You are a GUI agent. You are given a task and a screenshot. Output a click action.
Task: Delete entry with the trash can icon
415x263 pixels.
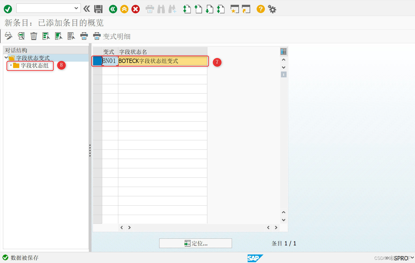click(x=34, y=36)
